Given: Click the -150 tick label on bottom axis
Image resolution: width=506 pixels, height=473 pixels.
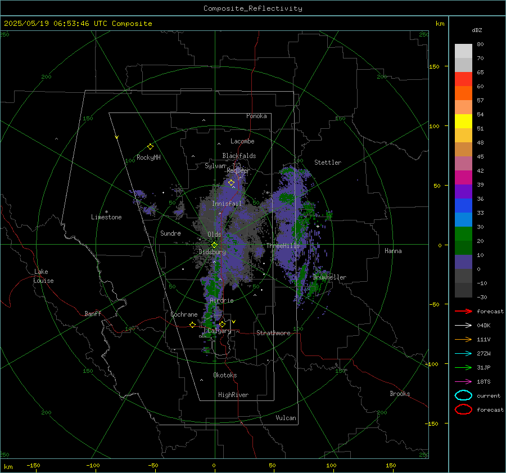Looking at the screenshot, I should (x=33, y=466).
